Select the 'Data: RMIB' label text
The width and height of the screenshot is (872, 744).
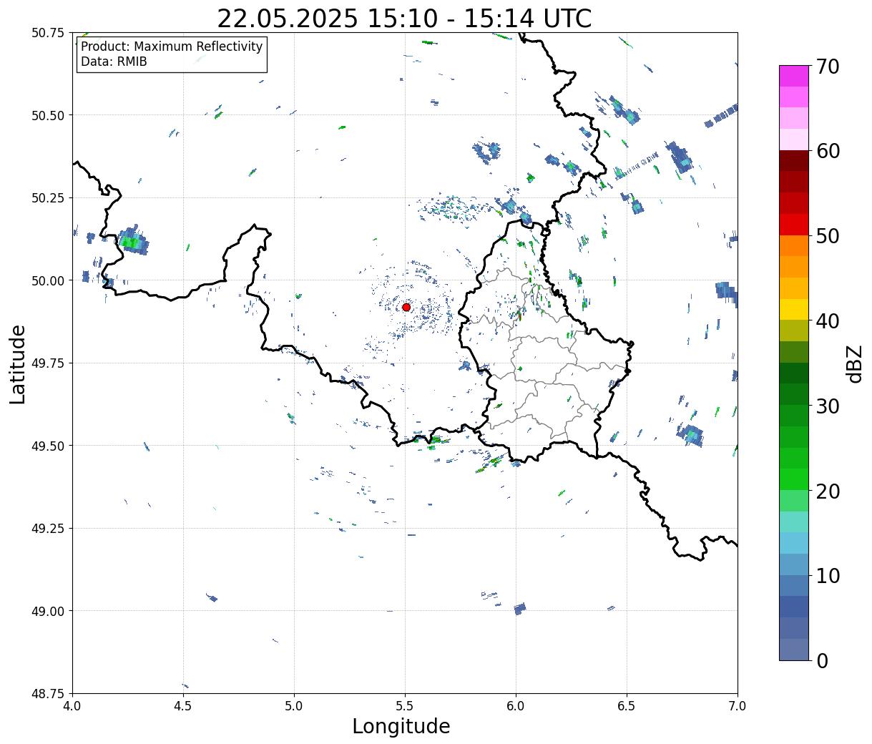114,62
